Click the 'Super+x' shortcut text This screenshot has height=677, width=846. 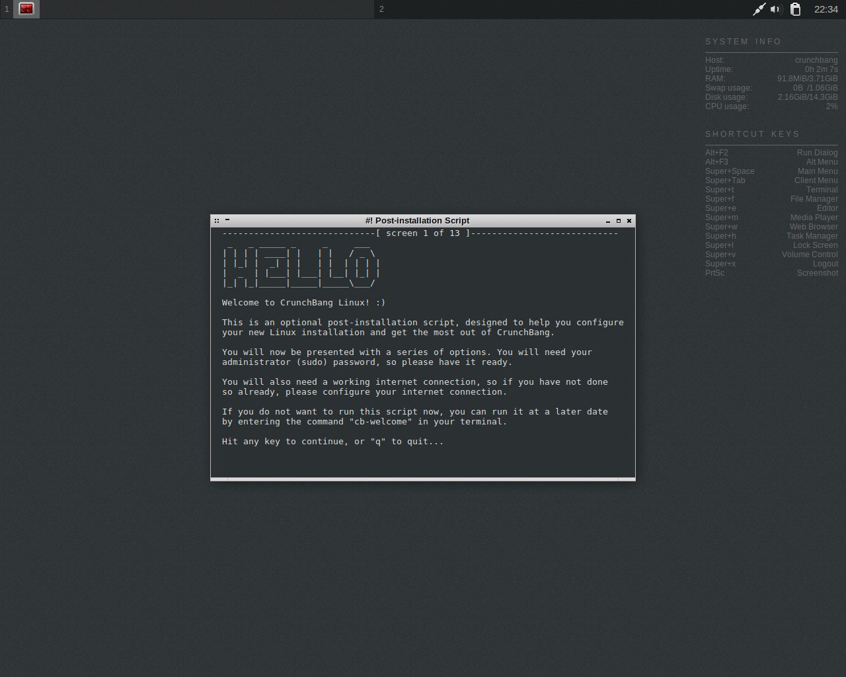click(720, 264)
